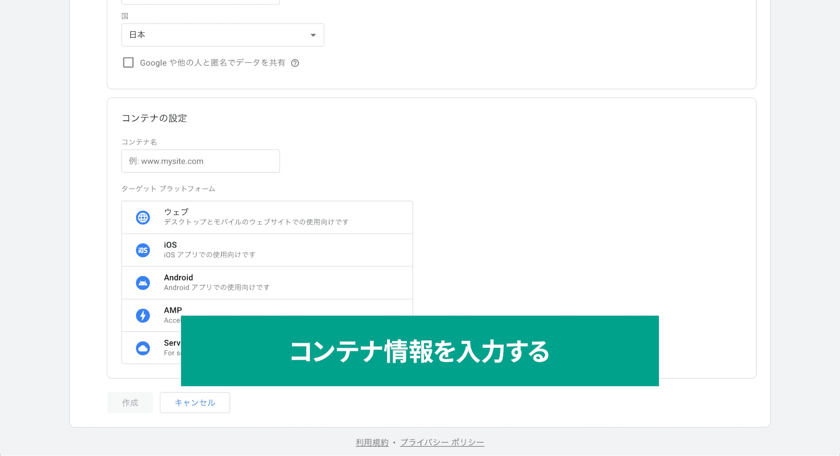Screen dimensions: 840x456
Task: Open the プライバシー ポリシー link
Action: [442, 443]
